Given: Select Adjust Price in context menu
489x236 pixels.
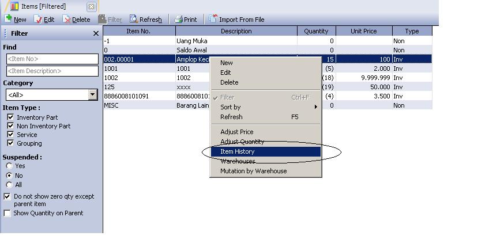Looking at the screenshot, I should pos(236,132).
